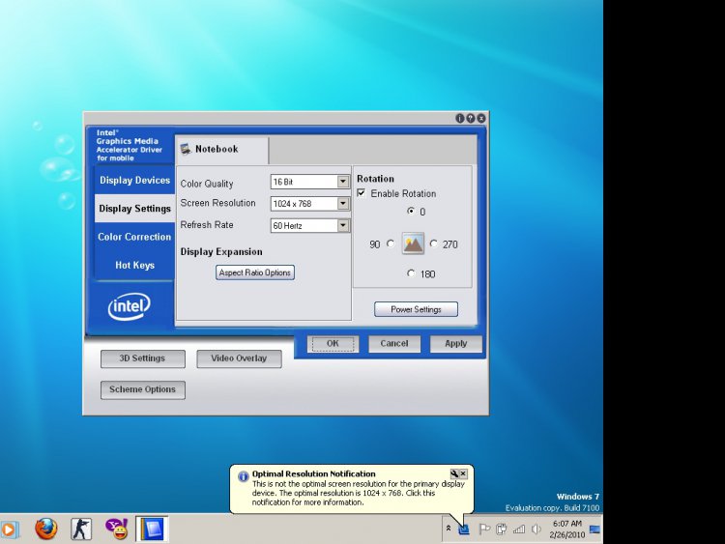Image resolution: width=725 pixels, height=544 pixels.
Task: Open the Color Correction section
Action: tap(134, 237)
